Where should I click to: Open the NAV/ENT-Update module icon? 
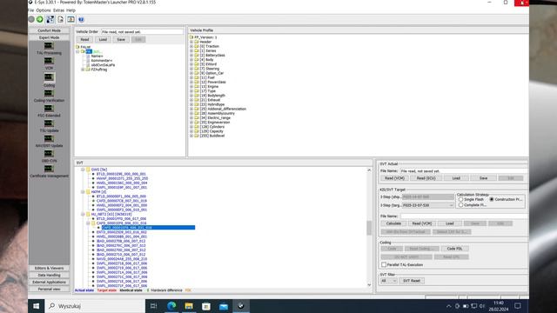tap(49, 138)
